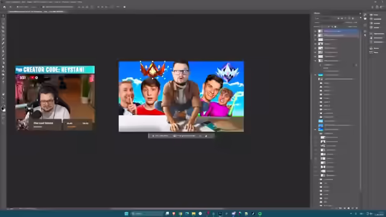
Task: Select the open document tab
Action: pyautogui.click(x=36, y=11)
